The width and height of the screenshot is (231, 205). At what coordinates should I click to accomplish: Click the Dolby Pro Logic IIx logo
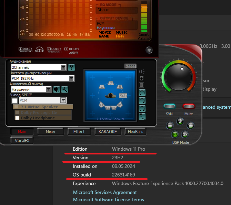point(54,50)
